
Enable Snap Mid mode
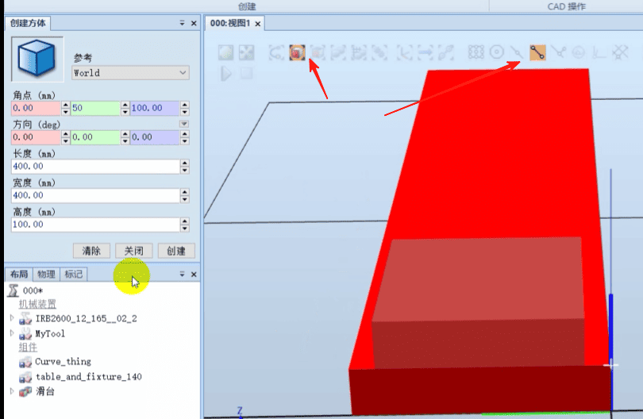click(x=517, y=52)
